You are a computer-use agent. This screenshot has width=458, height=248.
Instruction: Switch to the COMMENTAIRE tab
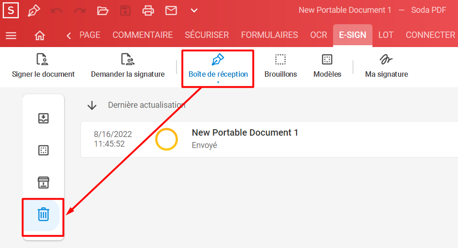[143, 35]
